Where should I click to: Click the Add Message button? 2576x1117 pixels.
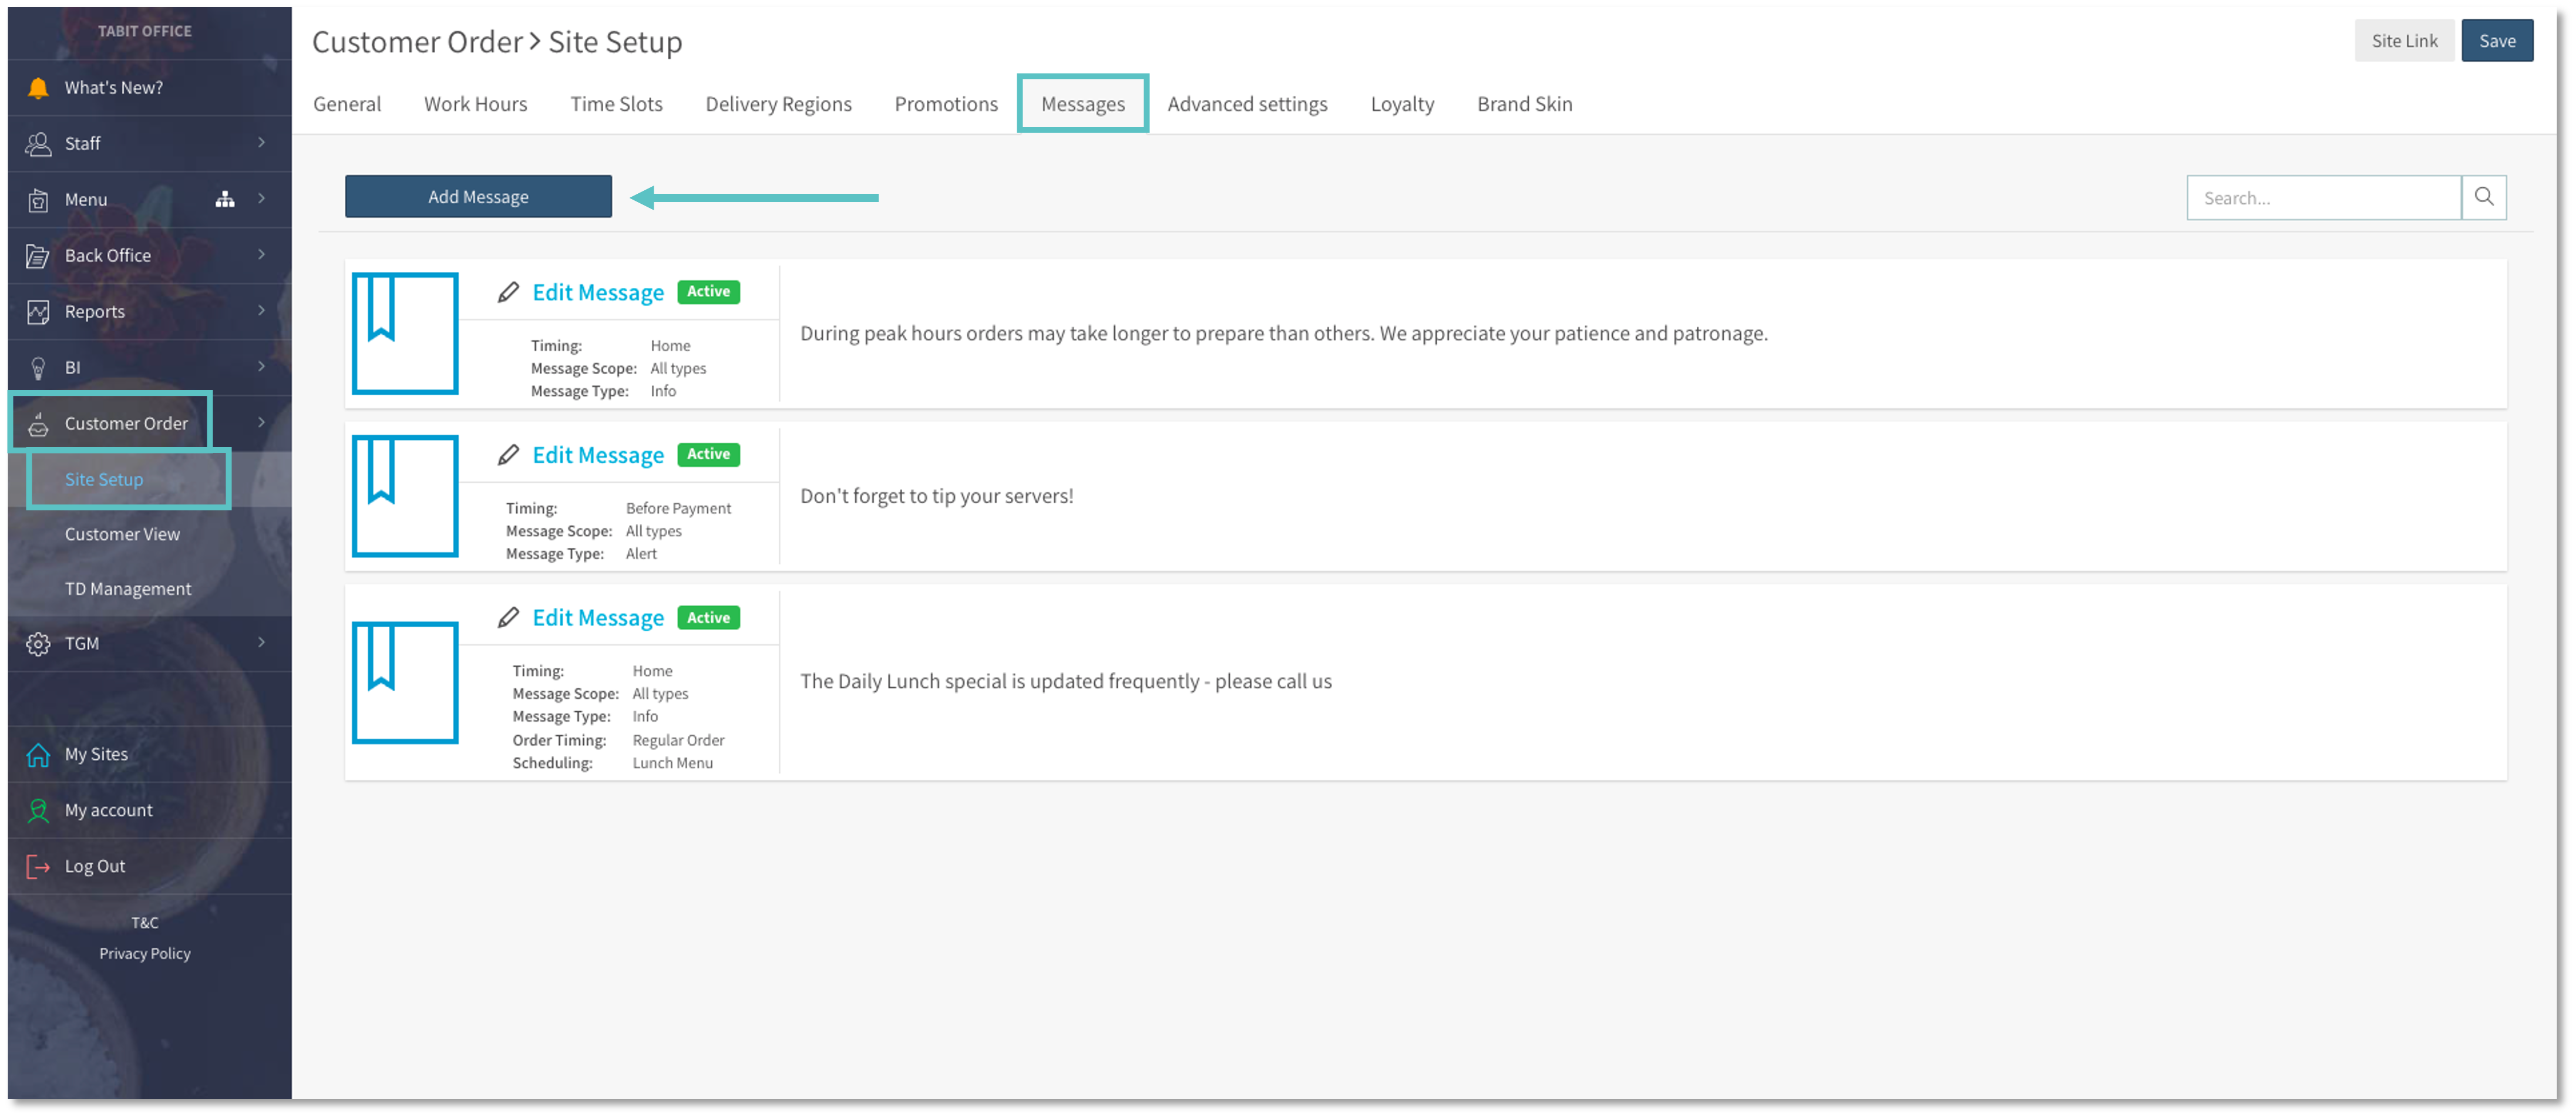coord(478,196)
